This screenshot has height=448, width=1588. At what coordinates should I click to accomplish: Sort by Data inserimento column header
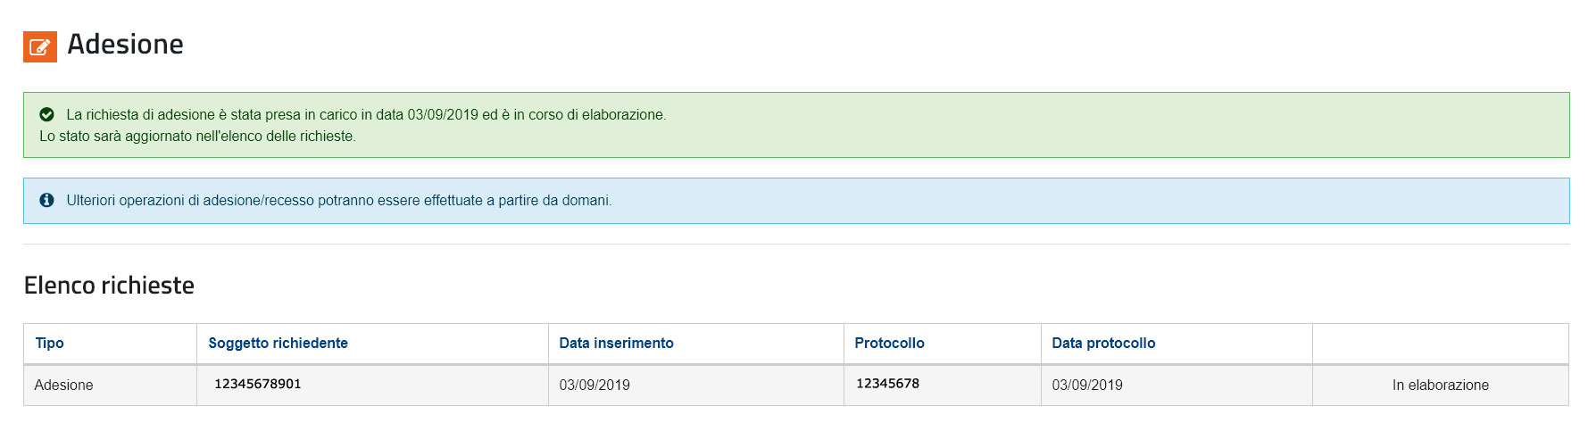[x=617, y=343]
